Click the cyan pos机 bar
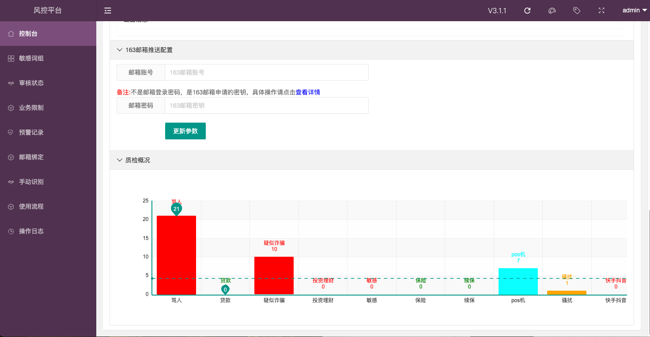 pyautogui.click(x=518, y=281)
